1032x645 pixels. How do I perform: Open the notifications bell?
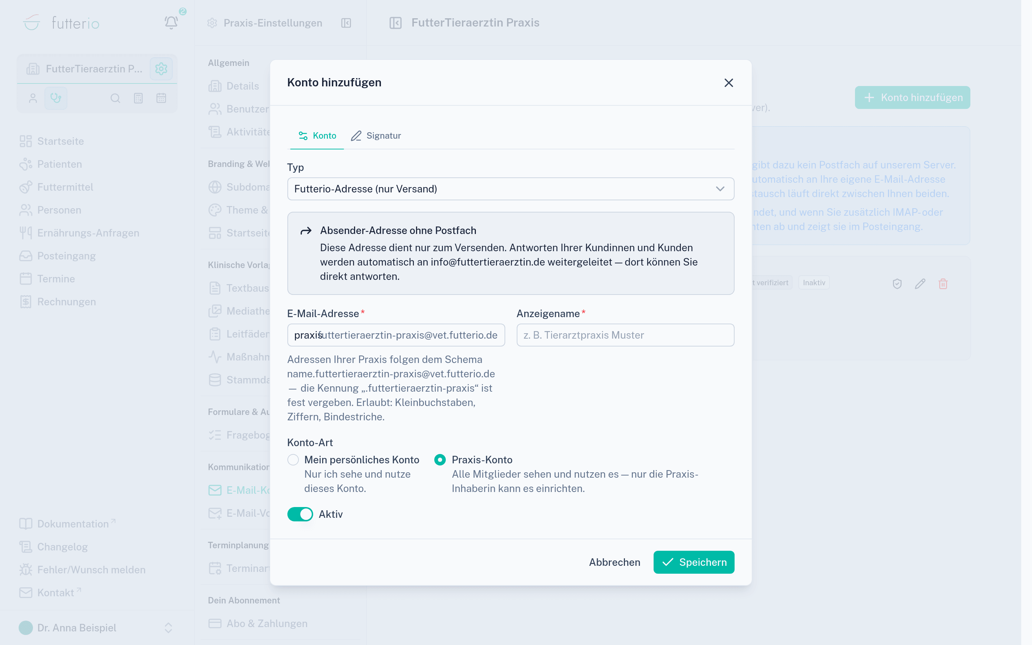(x=171, y=22)
